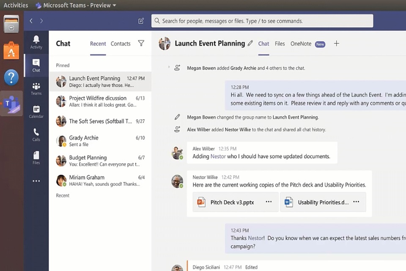Viewport: 406px width, 271px height.
Task: Open the Budget Planning chat
Action: (x=100, y=160)
